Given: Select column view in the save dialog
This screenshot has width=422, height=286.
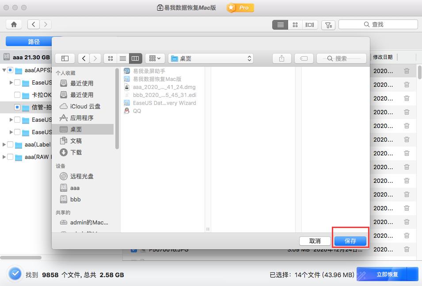Looking at the screenshot, I should click(135, 58).
